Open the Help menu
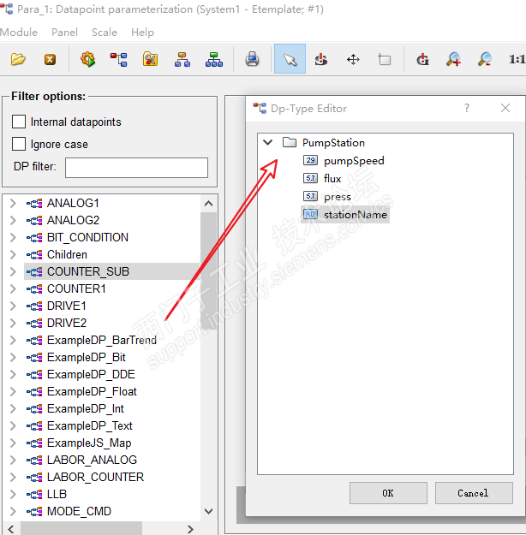The height and width of the screenshot is (535, 526). (x=142, y=32)
